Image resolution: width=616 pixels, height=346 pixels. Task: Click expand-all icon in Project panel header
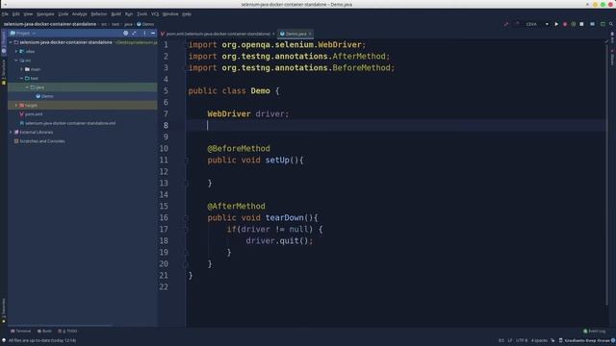(135, 34)
